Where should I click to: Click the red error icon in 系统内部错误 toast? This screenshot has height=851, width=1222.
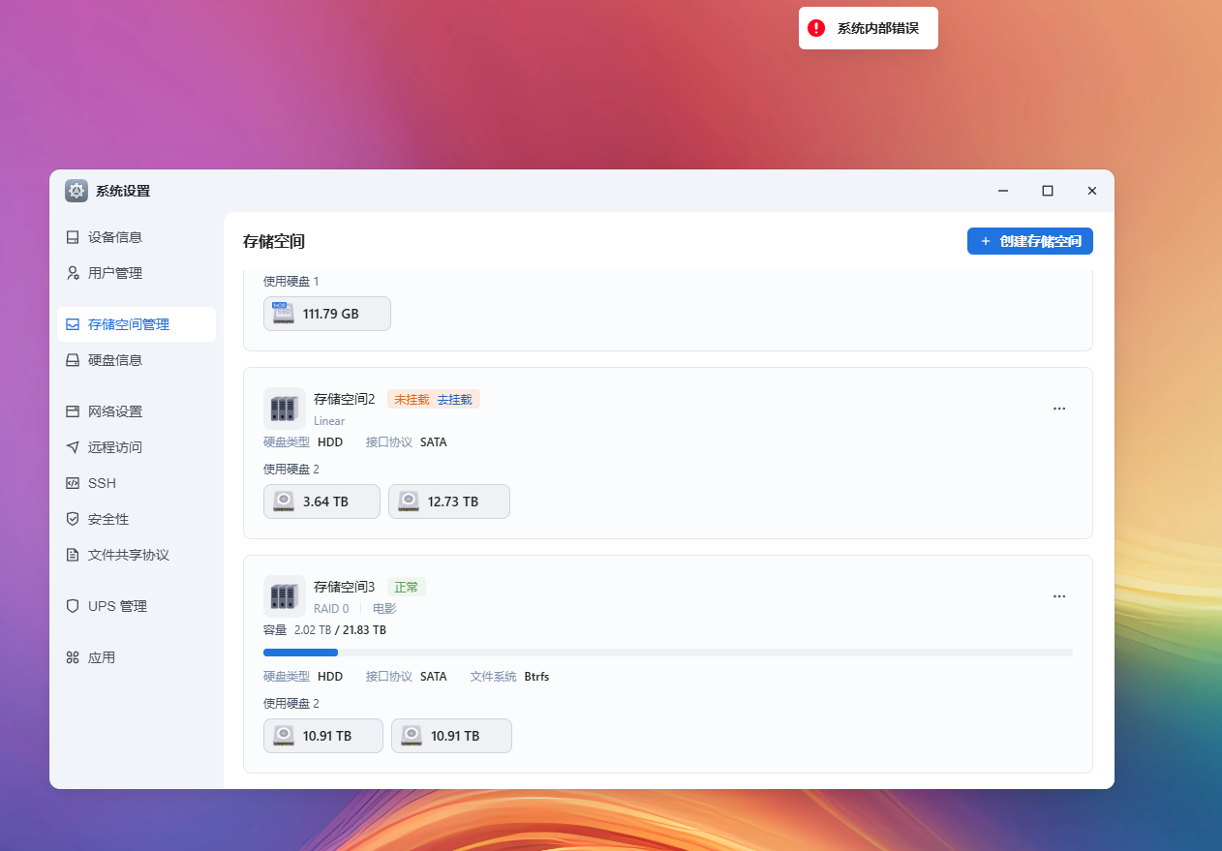tap(816, 28)
